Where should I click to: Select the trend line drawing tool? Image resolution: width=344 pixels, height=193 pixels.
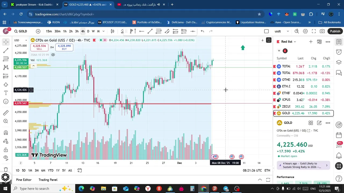pyautogui.click(x=6, y=50)
